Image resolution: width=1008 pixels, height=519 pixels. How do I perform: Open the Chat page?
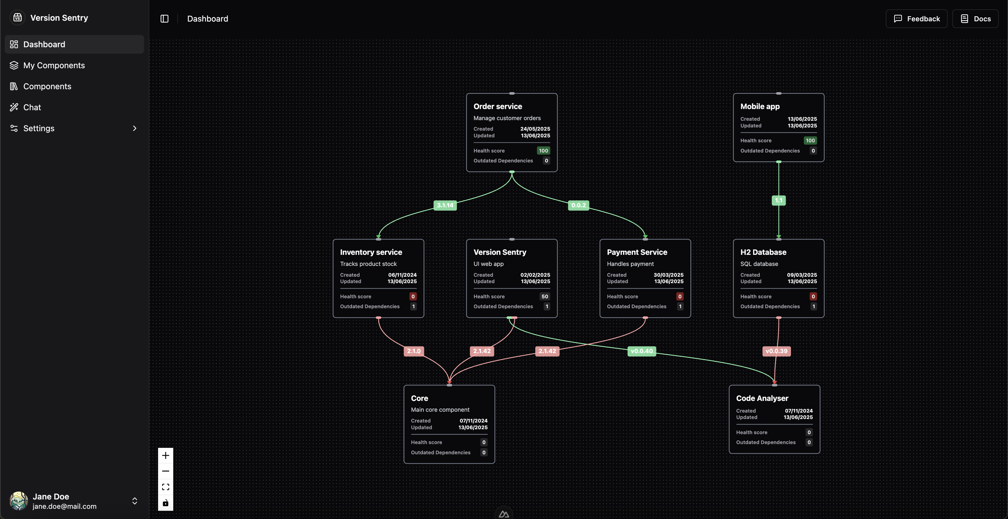click(74, 107)
